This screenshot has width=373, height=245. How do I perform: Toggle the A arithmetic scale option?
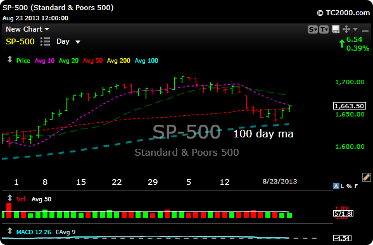pyautogui.click(x=336, y=186)
